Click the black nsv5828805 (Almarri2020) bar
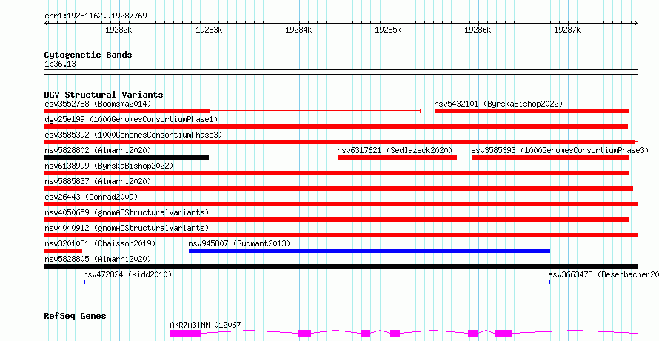659x341 pixels. pyautogui.click(x=341, y=266)
